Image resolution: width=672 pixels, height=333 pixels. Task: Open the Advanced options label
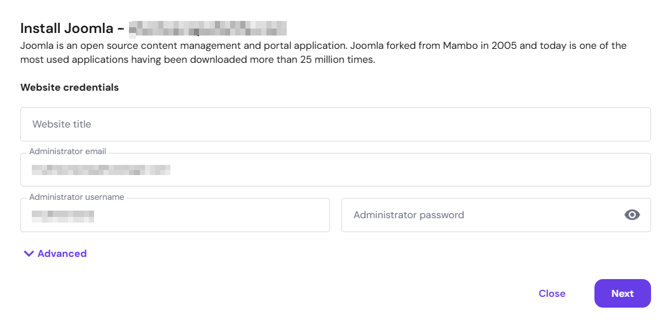pos(62,254)
